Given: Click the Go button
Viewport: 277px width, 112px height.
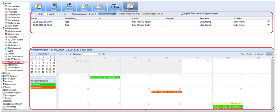Looking at the screenshot, I should point(104,54).
